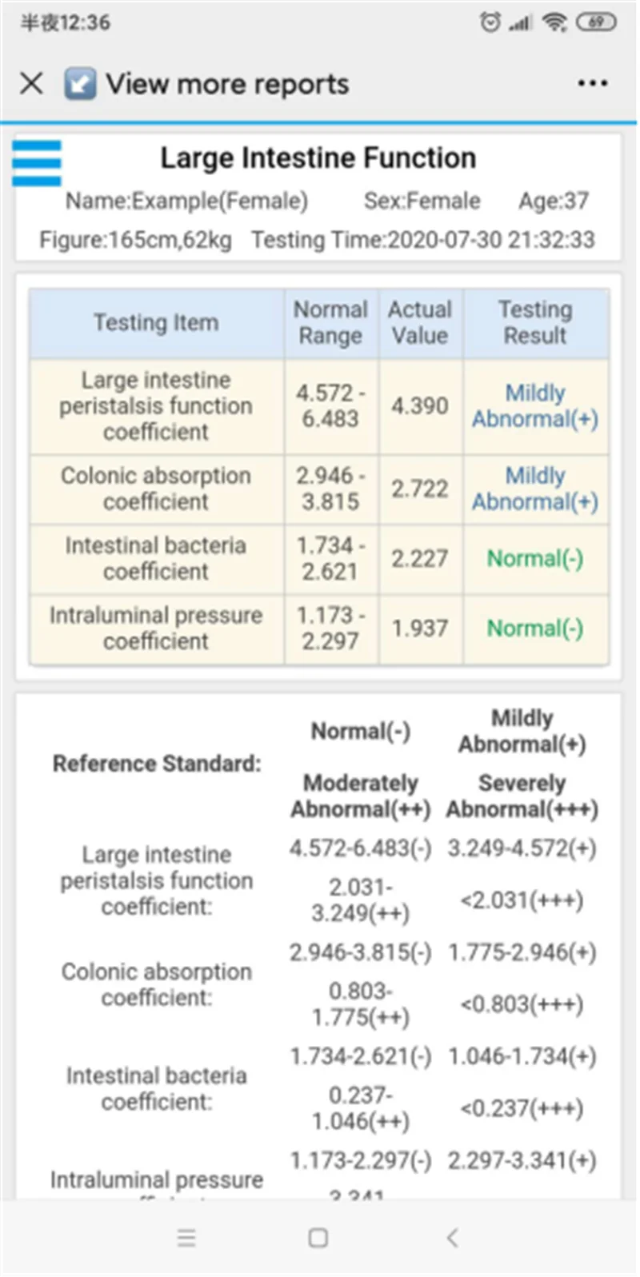Close the report view with X
Image resolution: width=640 pixels, height=1277 pixels.
31,83
